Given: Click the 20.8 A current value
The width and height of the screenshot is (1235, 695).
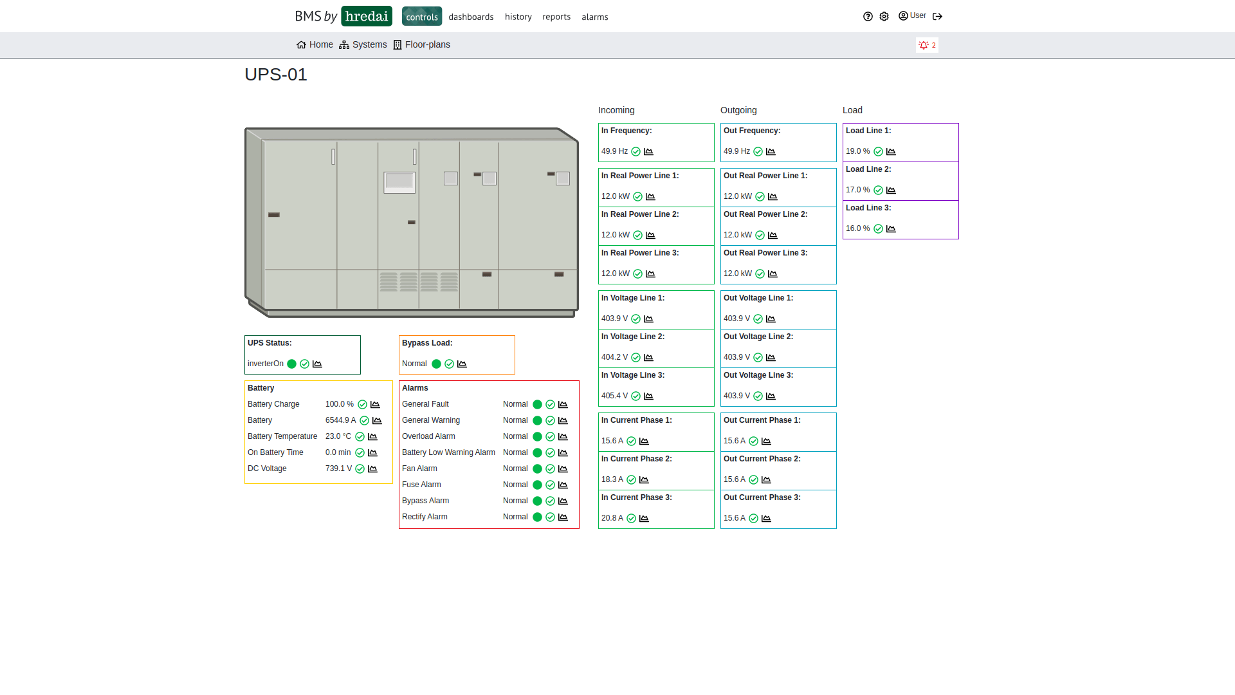Looking at the screenshot, I should [x=612, y=518].
